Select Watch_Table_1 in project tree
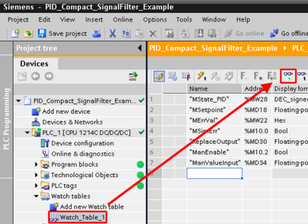This screenshot has height=224, width=308. (78, 217)
